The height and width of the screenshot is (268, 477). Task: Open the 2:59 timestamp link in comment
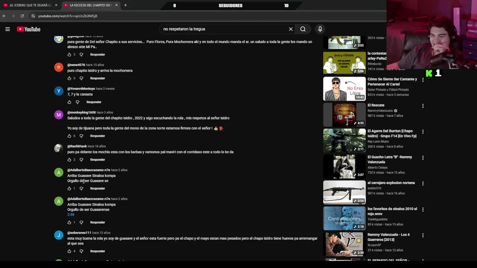(x=71, y=215)
